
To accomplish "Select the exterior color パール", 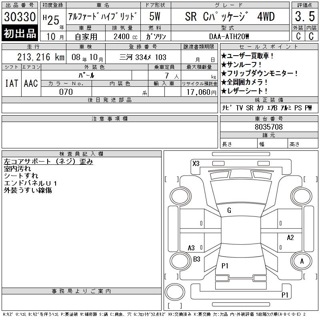I will pyautogui.click(x=86, y=75).
